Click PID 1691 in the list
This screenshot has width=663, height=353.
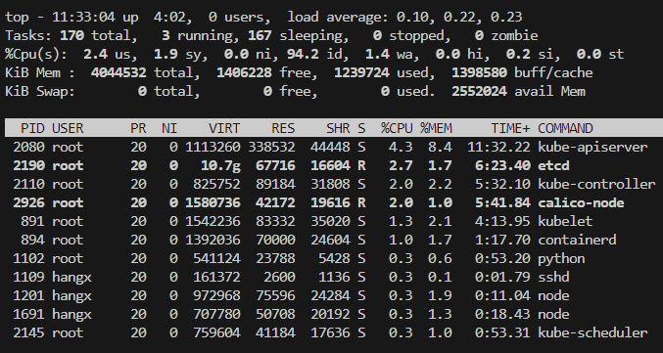pos(28,314)
